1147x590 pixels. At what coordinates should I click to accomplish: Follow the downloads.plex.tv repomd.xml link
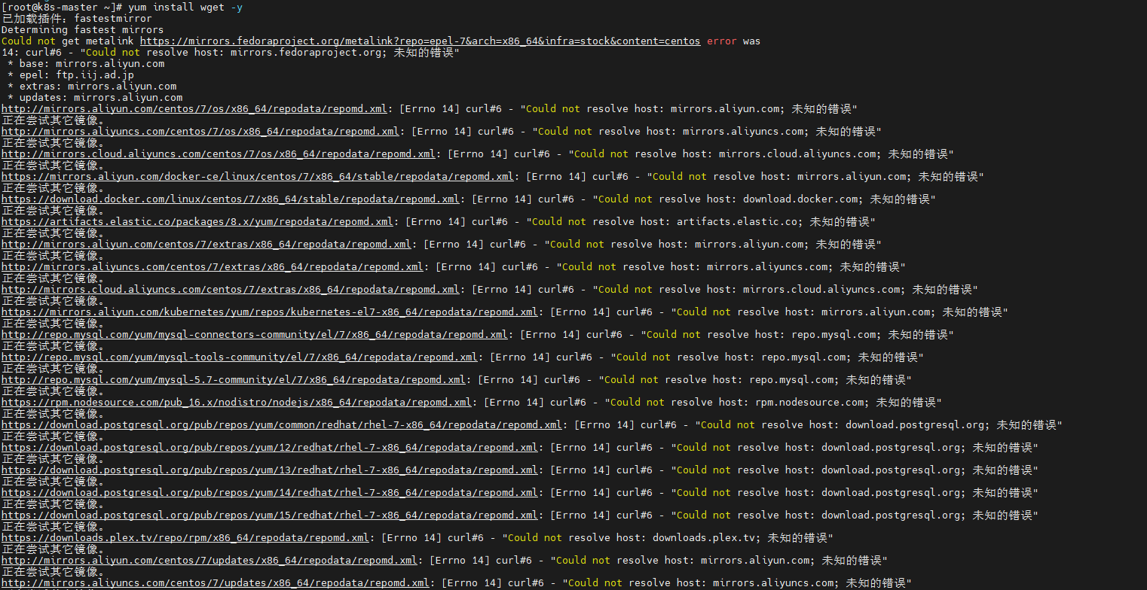coord(185,537)
